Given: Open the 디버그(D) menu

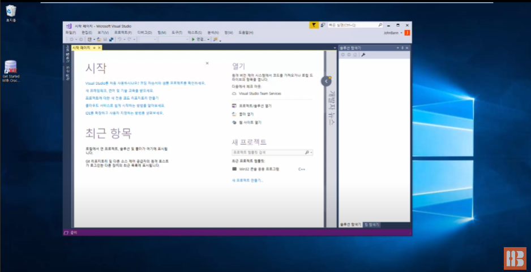Looking at the screenshot, I should point(144,33).
